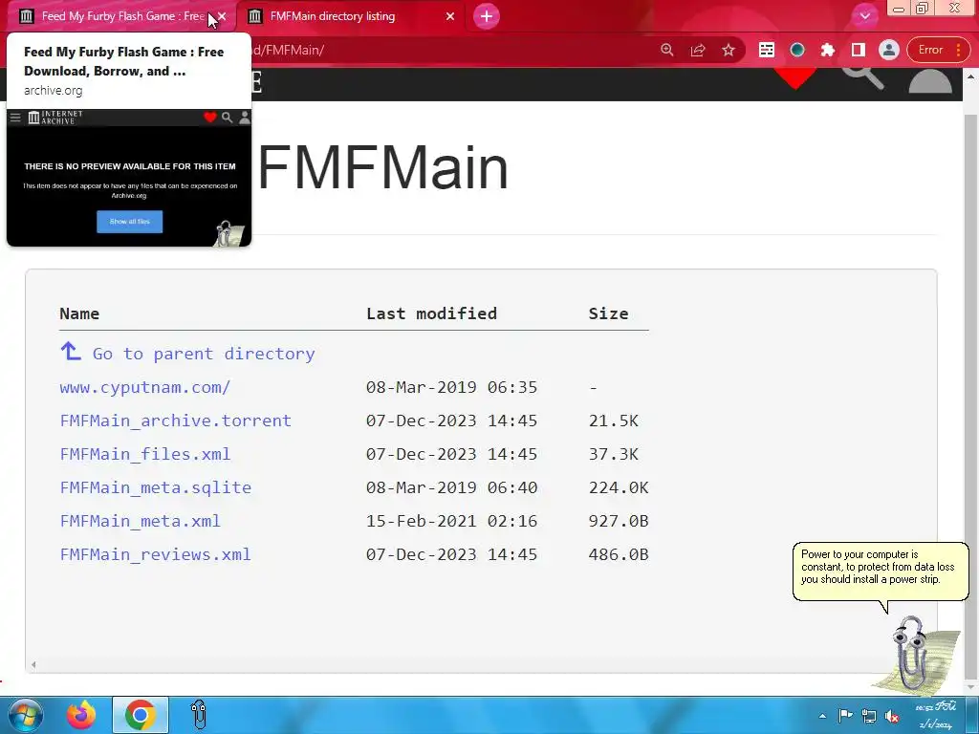This screenshot has height=734, width=979.
Task: Open the Chrome profile avatar
Action: tap(888, 50)
